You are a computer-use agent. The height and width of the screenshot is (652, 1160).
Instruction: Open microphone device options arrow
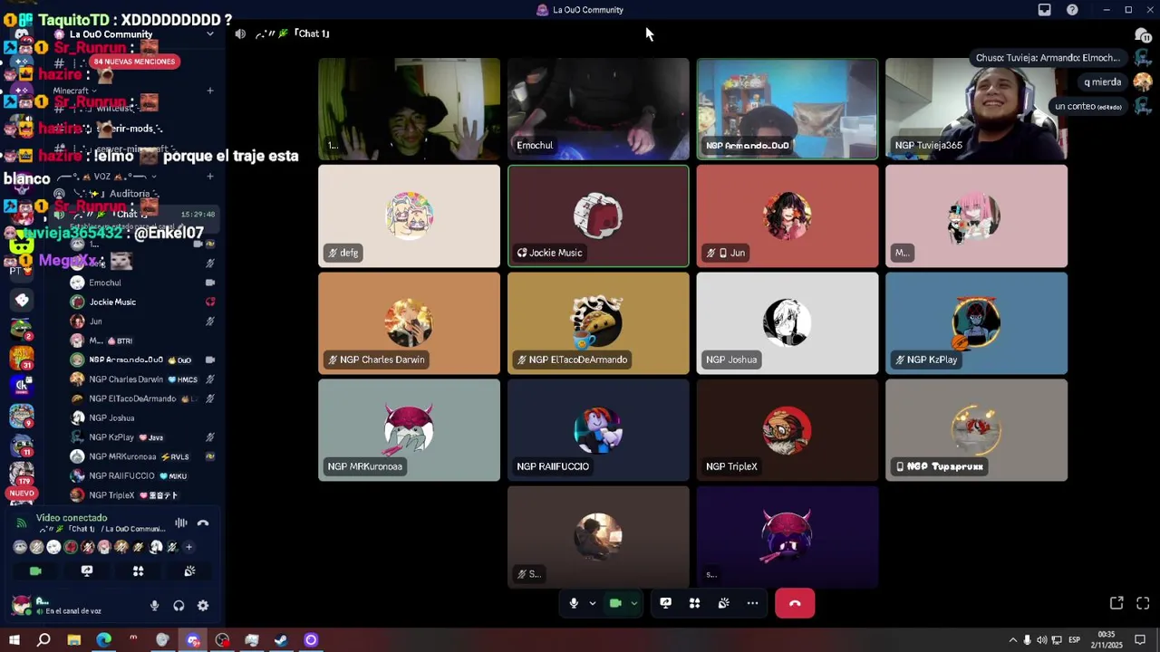click(x=593, y=603)
